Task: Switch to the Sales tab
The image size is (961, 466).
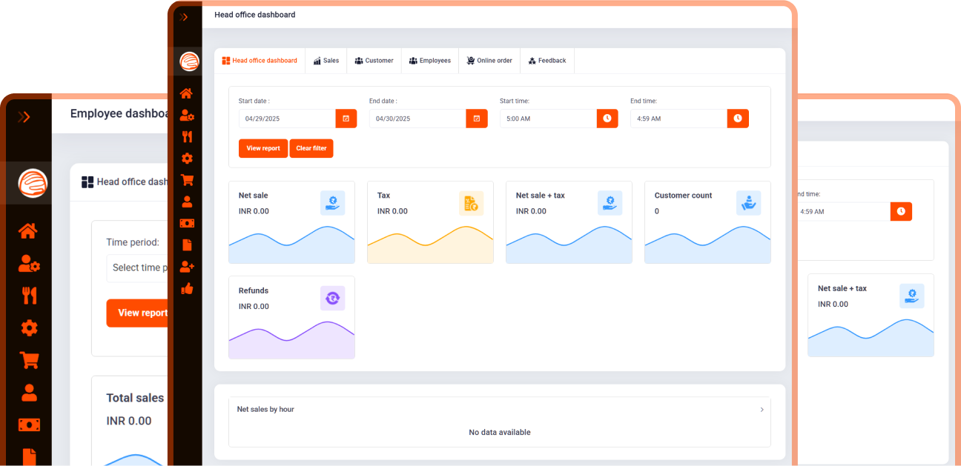Action: (x=326, y=61)
